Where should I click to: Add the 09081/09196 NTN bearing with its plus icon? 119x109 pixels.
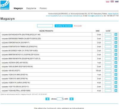116,59
